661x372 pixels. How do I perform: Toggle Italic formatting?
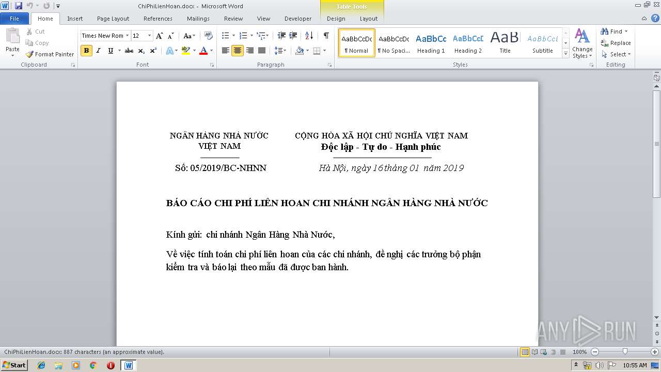point(98,51)
